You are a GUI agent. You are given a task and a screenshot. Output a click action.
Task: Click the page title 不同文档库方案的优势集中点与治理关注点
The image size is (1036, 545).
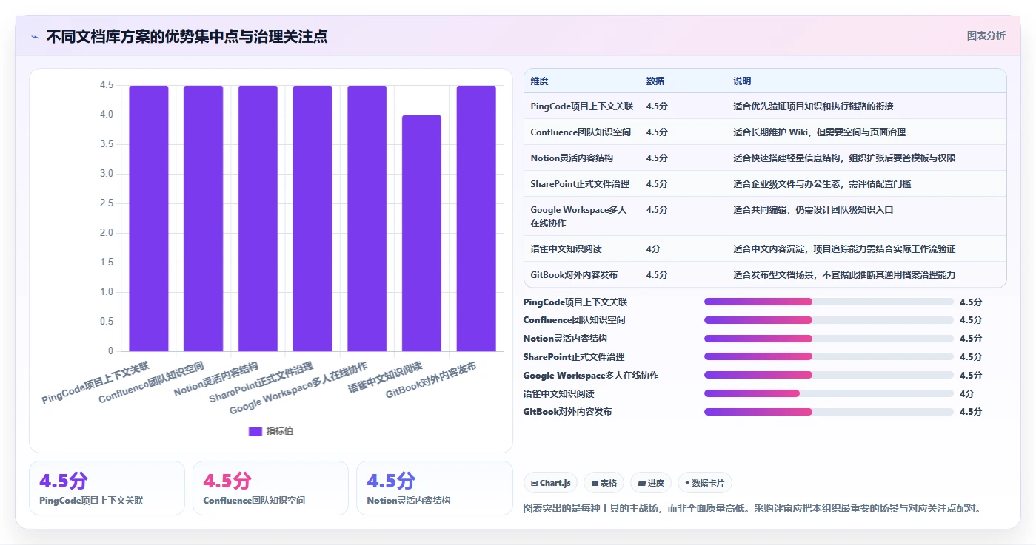pyautogui.click(x=187, y=37)
